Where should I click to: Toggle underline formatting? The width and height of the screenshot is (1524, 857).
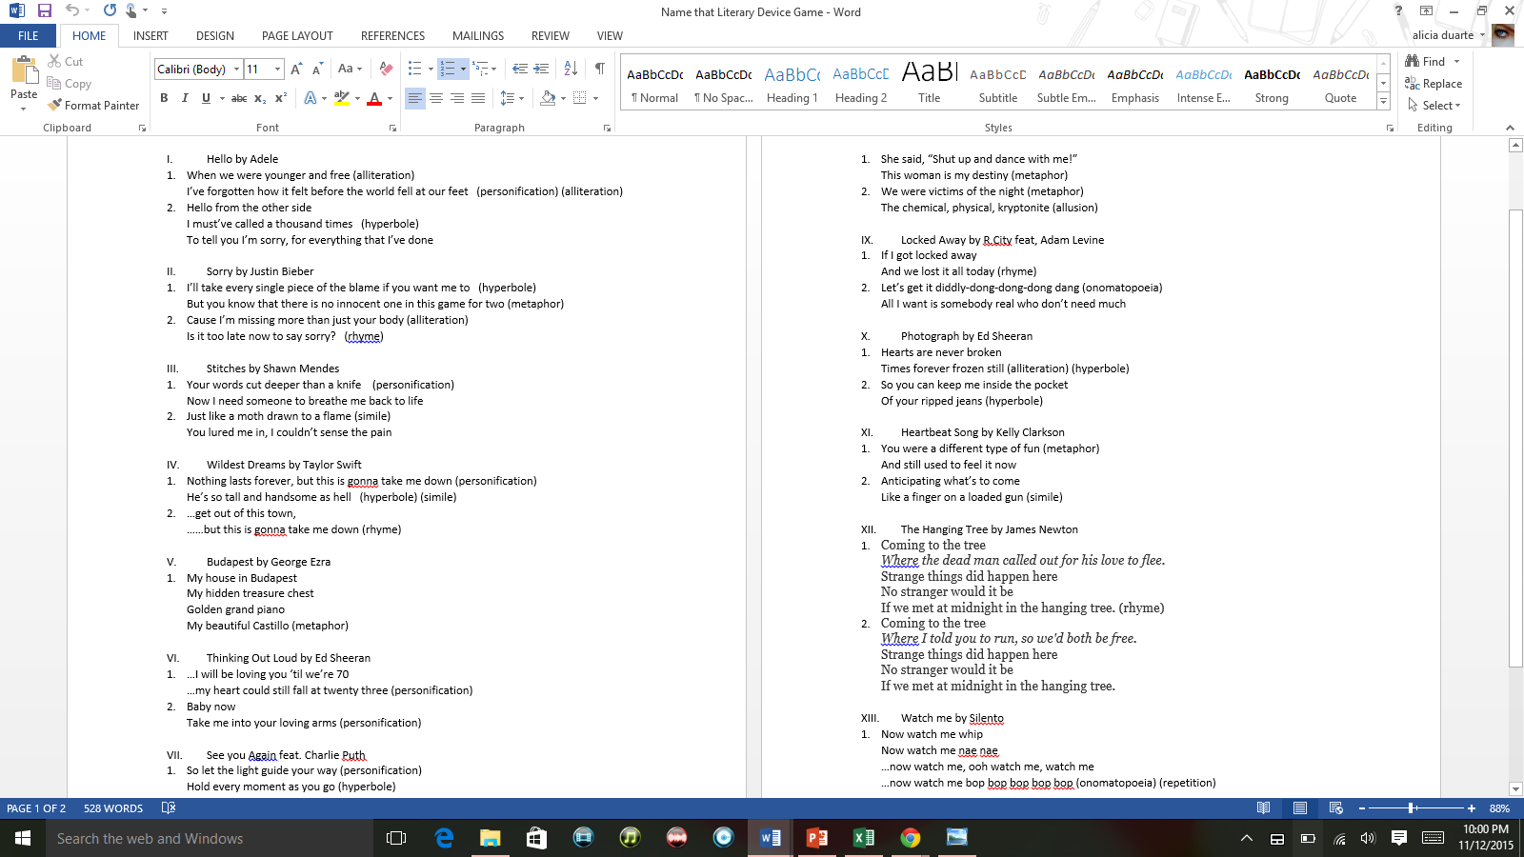tap(206, 98)
